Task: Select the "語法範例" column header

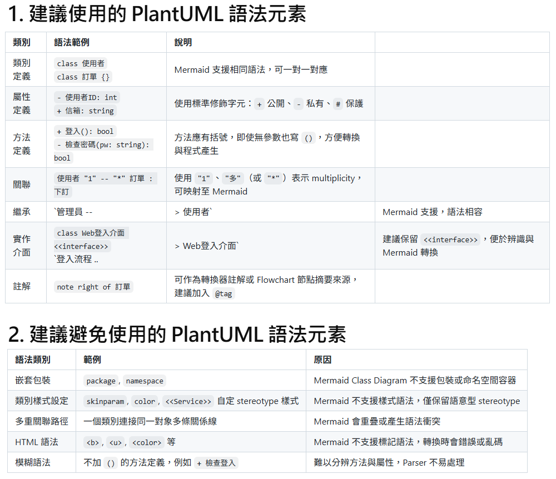Action: (72, 43)
